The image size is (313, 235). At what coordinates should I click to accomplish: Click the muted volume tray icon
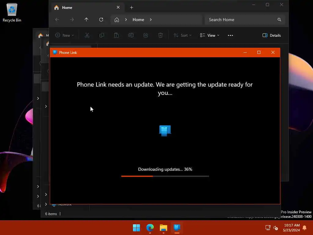click(x=276, y=228)
